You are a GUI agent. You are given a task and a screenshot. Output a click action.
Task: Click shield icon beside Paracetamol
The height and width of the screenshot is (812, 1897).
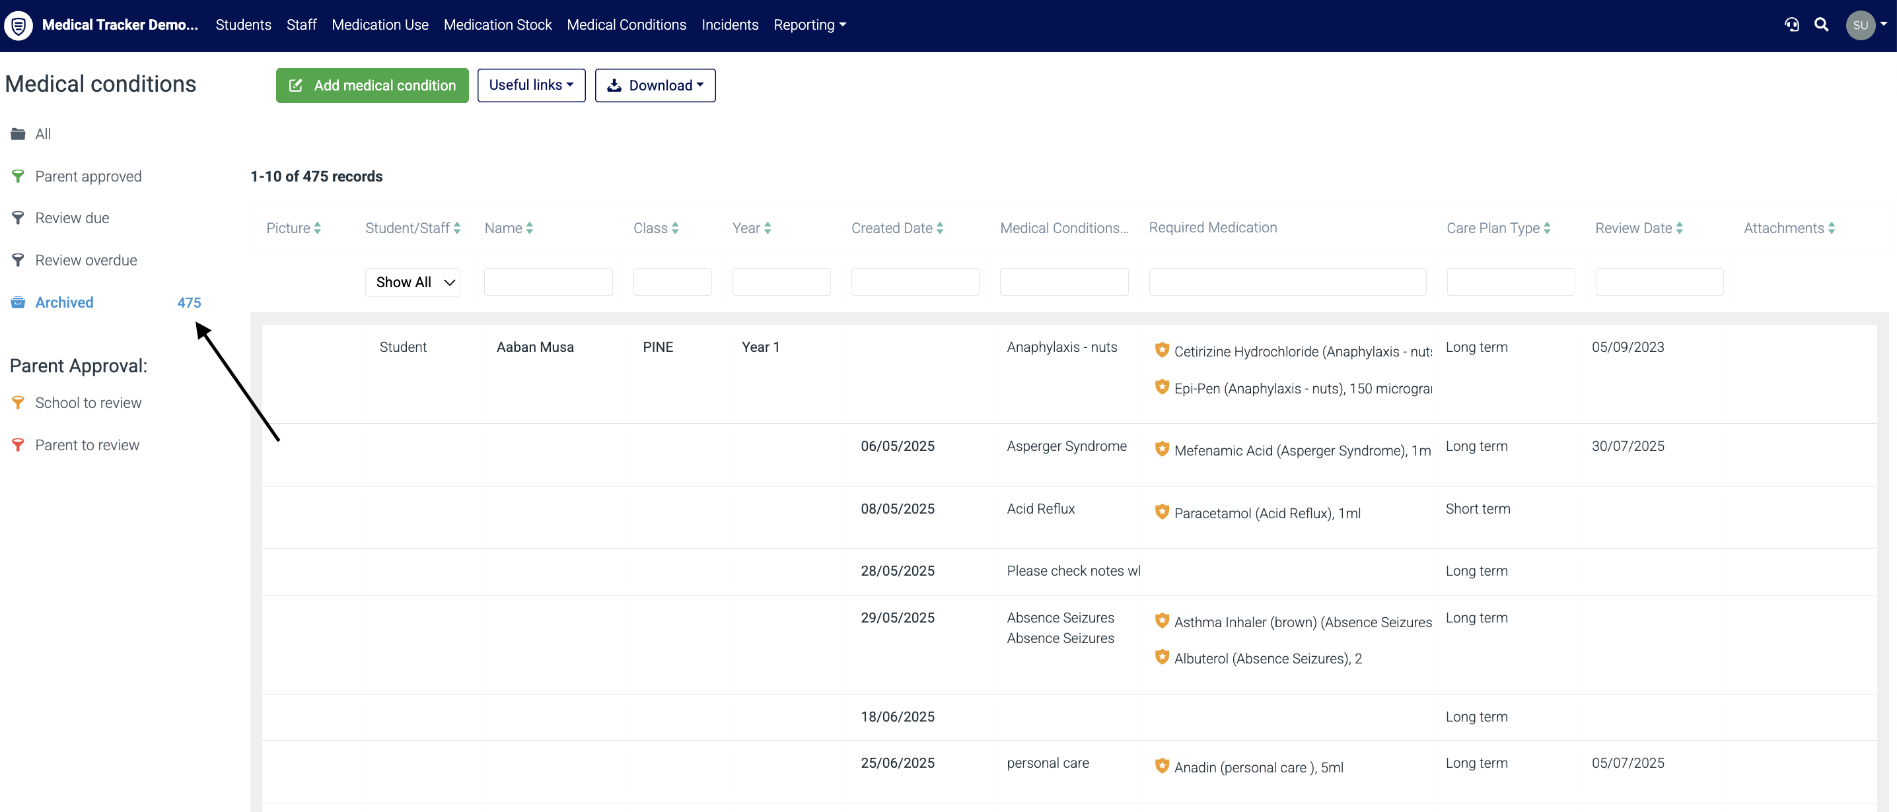[1162, 512]
